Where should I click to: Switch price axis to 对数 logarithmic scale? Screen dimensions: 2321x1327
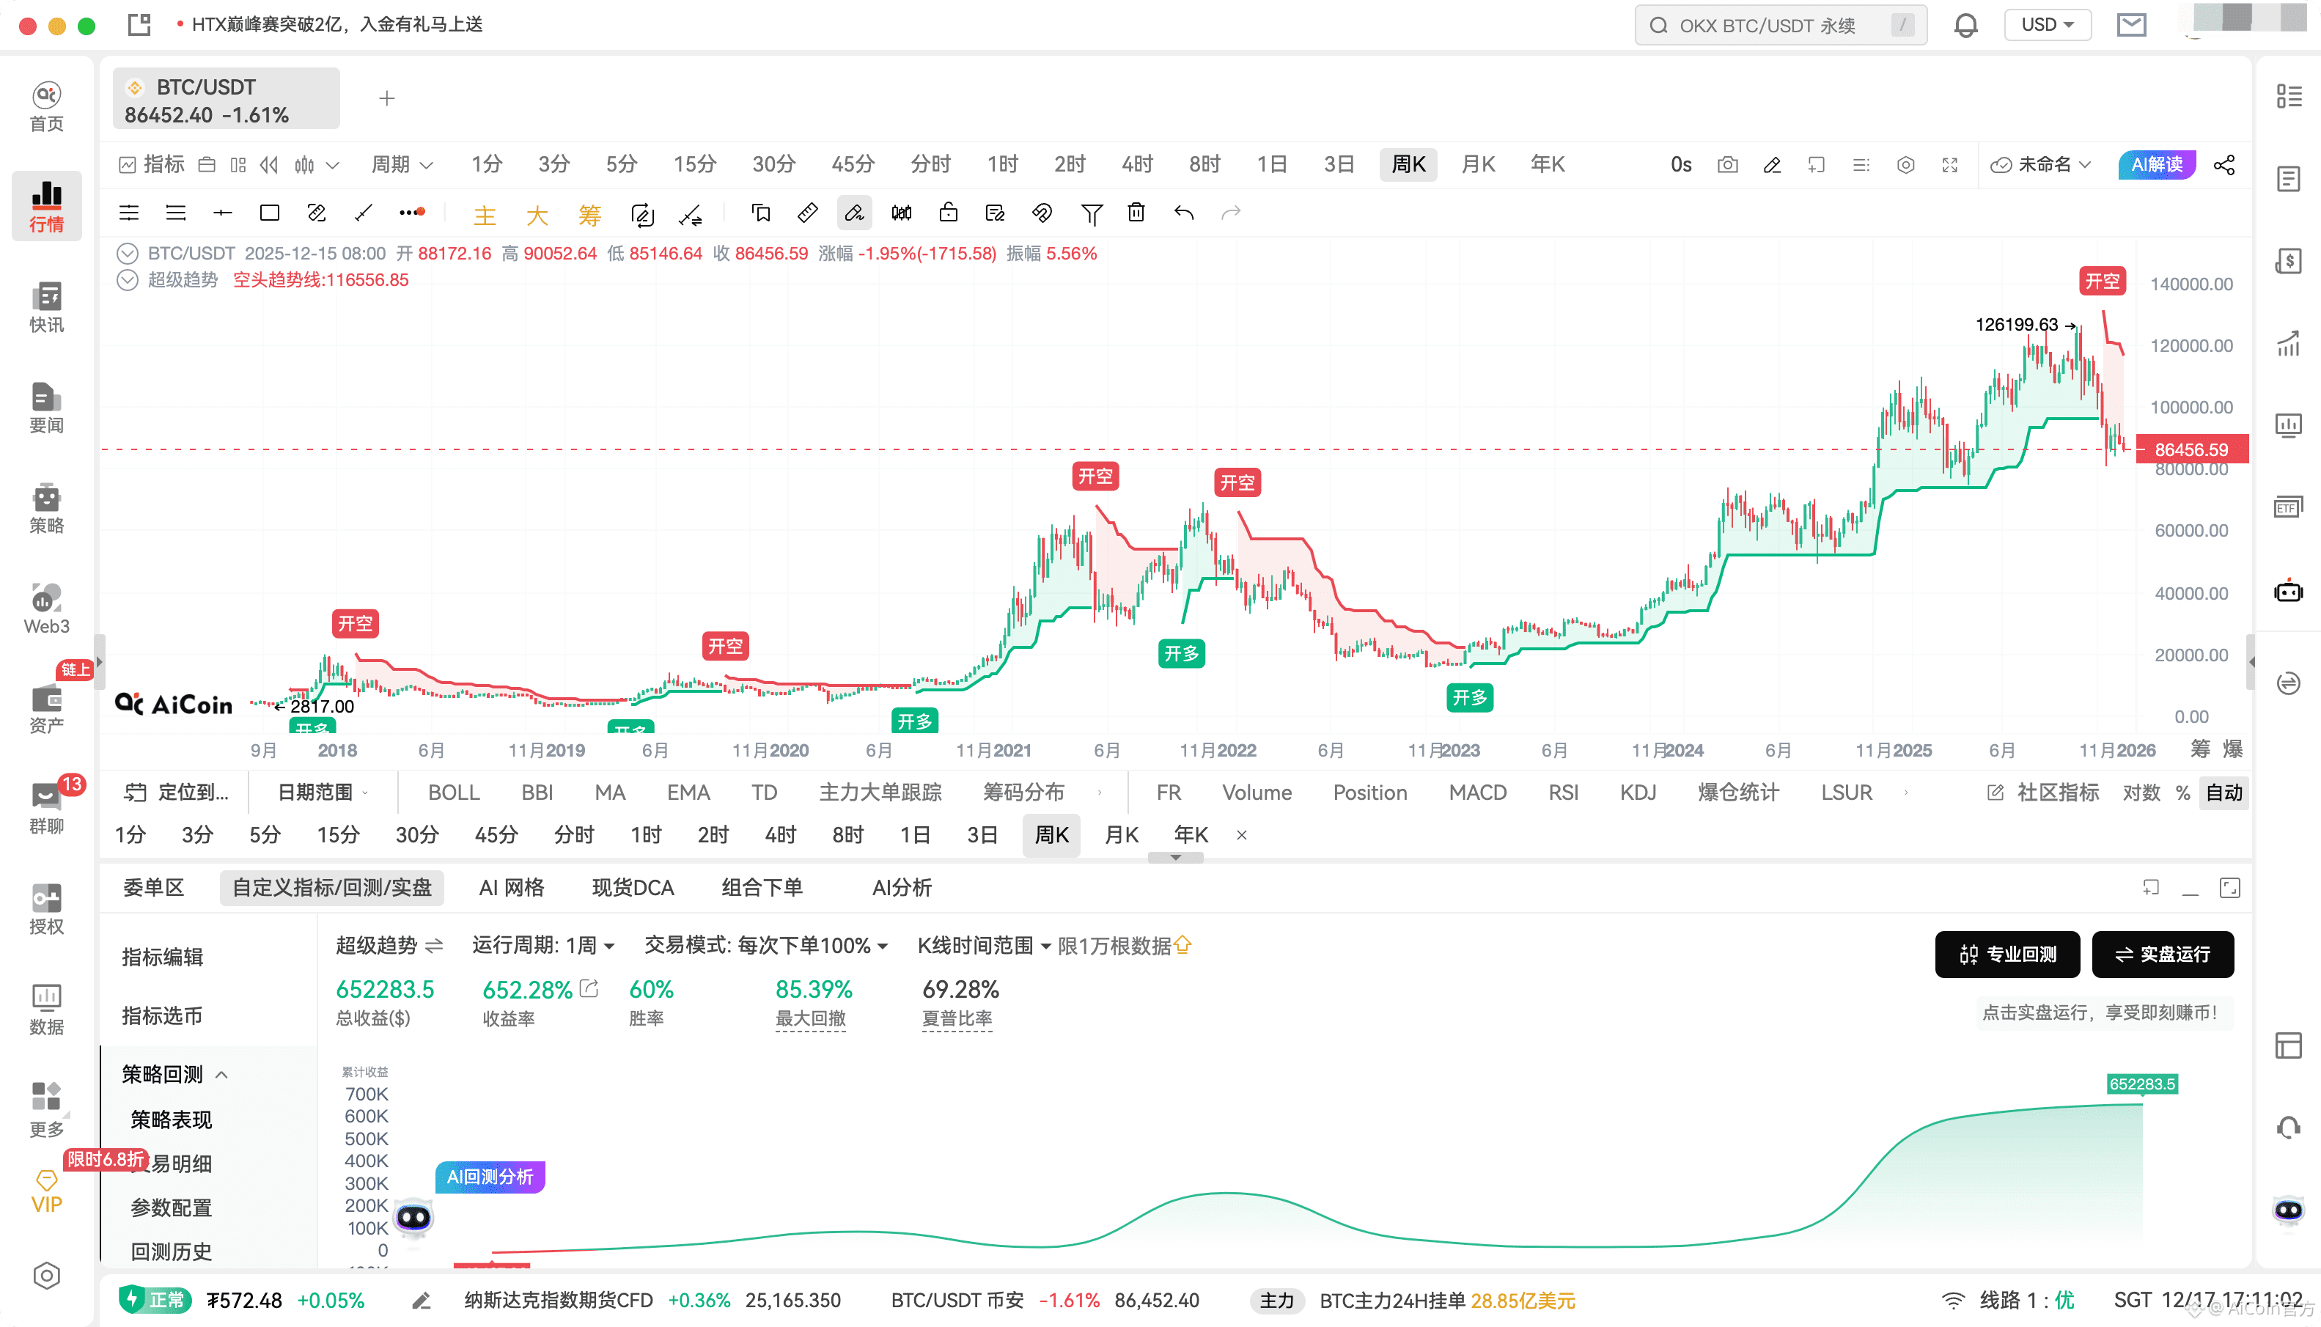click(2141, 792)
